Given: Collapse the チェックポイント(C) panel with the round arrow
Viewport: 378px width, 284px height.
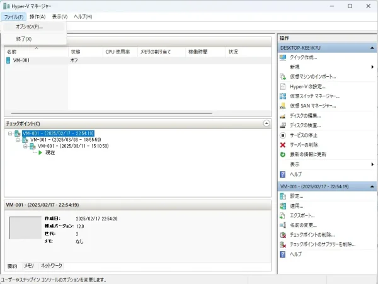Looking at the screenshot, I should click(x=266, y=123).
